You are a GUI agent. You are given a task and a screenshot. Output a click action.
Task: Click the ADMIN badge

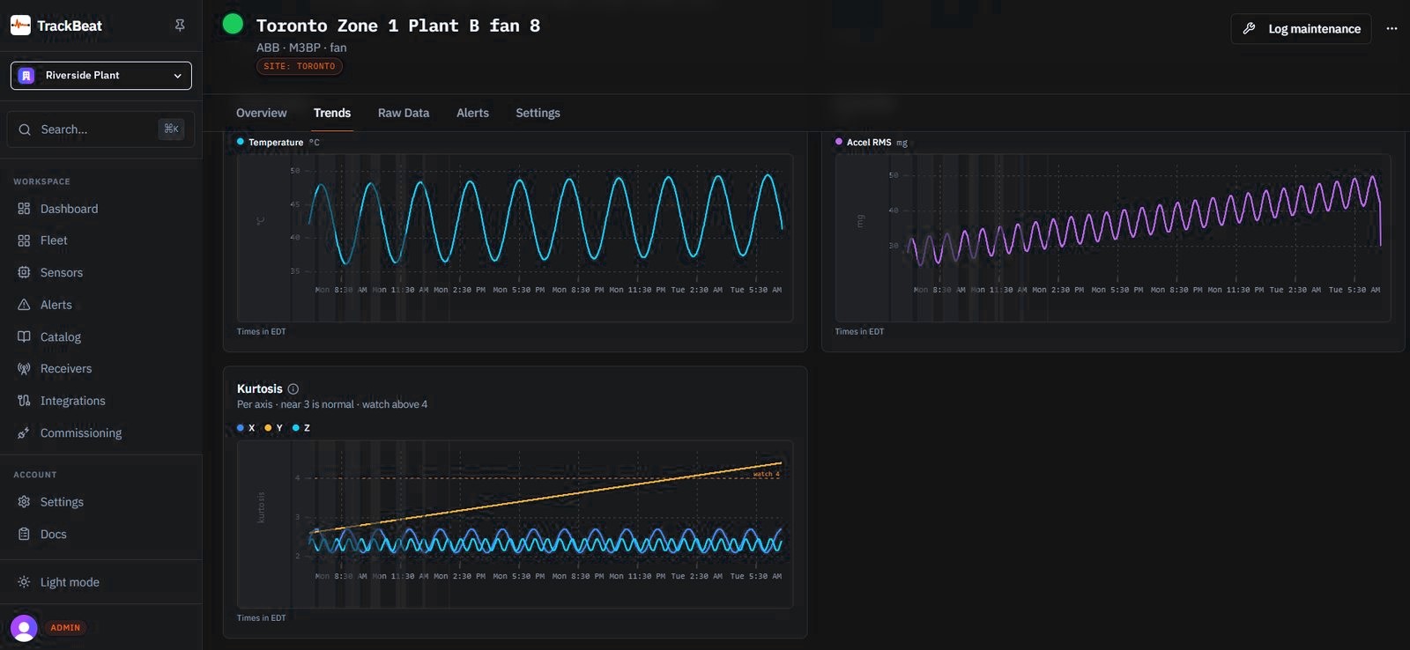(x=65, y=628)
